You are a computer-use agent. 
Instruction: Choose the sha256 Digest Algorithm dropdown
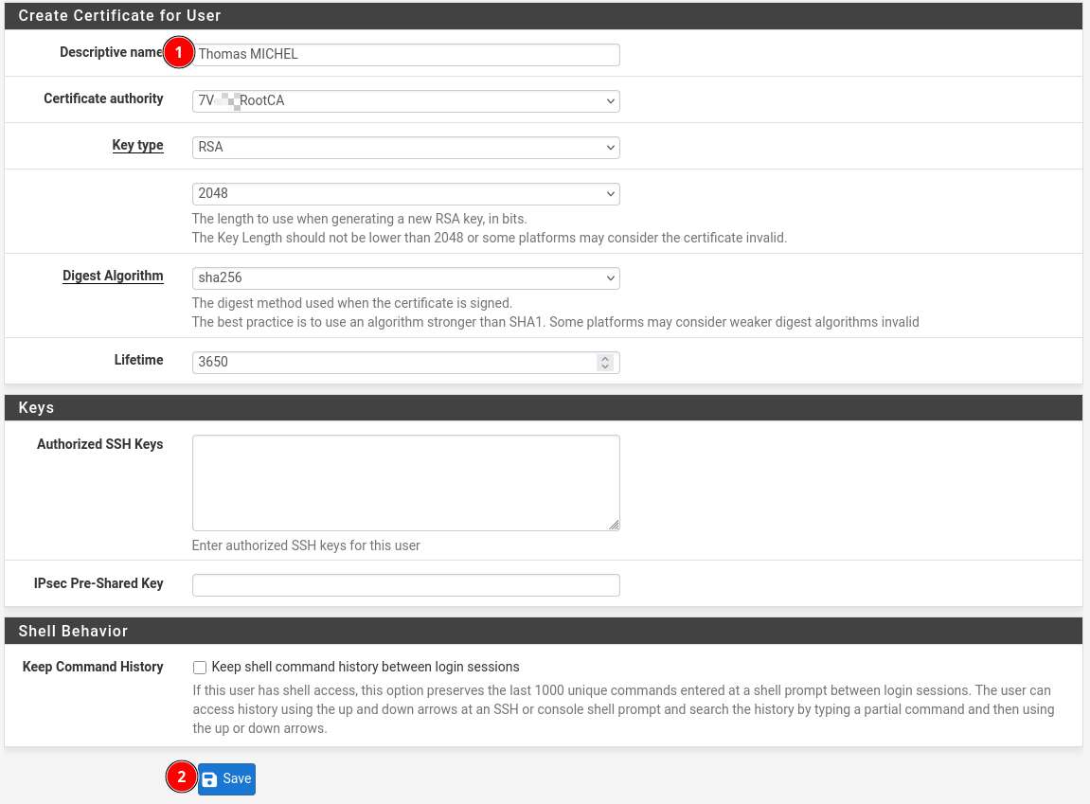click(x=405, y=277)
